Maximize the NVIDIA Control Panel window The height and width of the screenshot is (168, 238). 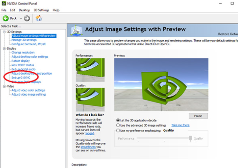(232, 3)
